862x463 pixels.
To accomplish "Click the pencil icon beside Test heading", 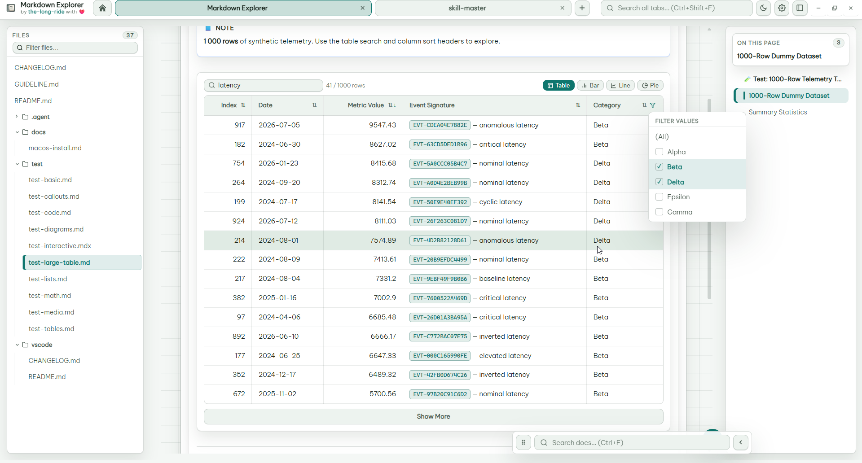I will 747,79.
